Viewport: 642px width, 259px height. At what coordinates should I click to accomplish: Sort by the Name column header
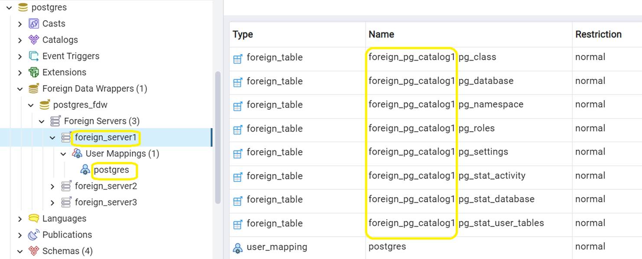pyautogui.click(x=381, y=34)
